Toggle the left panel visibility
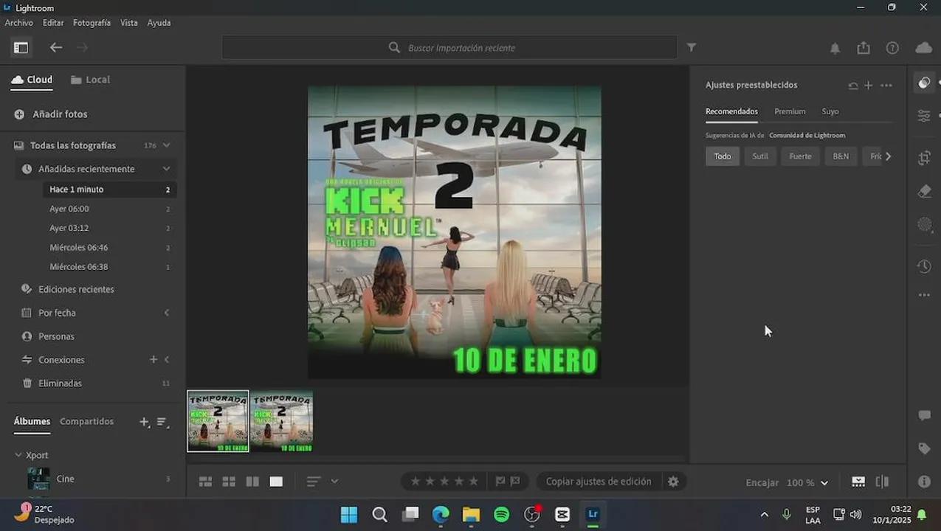The height and width of the screenshot is (531, 941). tap(21, 48)
